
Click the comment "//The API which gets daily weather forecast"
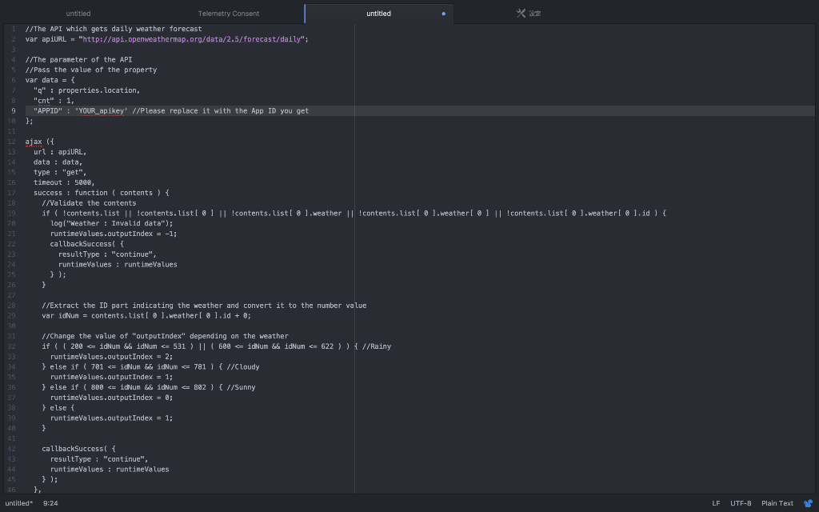coord(114,29)
